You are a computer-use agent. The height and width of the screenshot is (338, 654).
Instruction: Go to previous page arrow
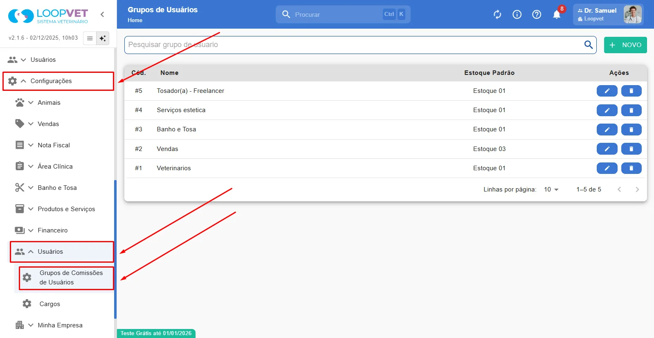click(619, 189)
